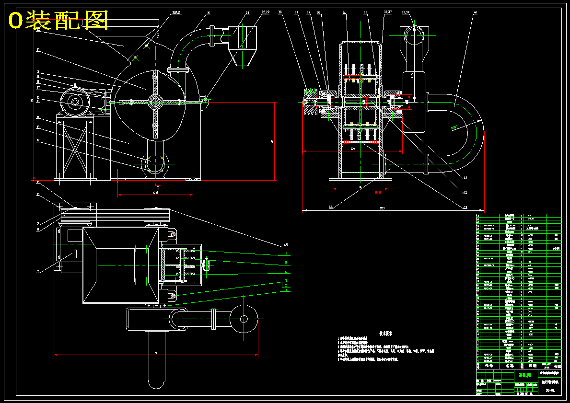Screen dimensions: 570x403
Task: Select the green "R207" radius dimension
Action: click(x=454, y=127)
